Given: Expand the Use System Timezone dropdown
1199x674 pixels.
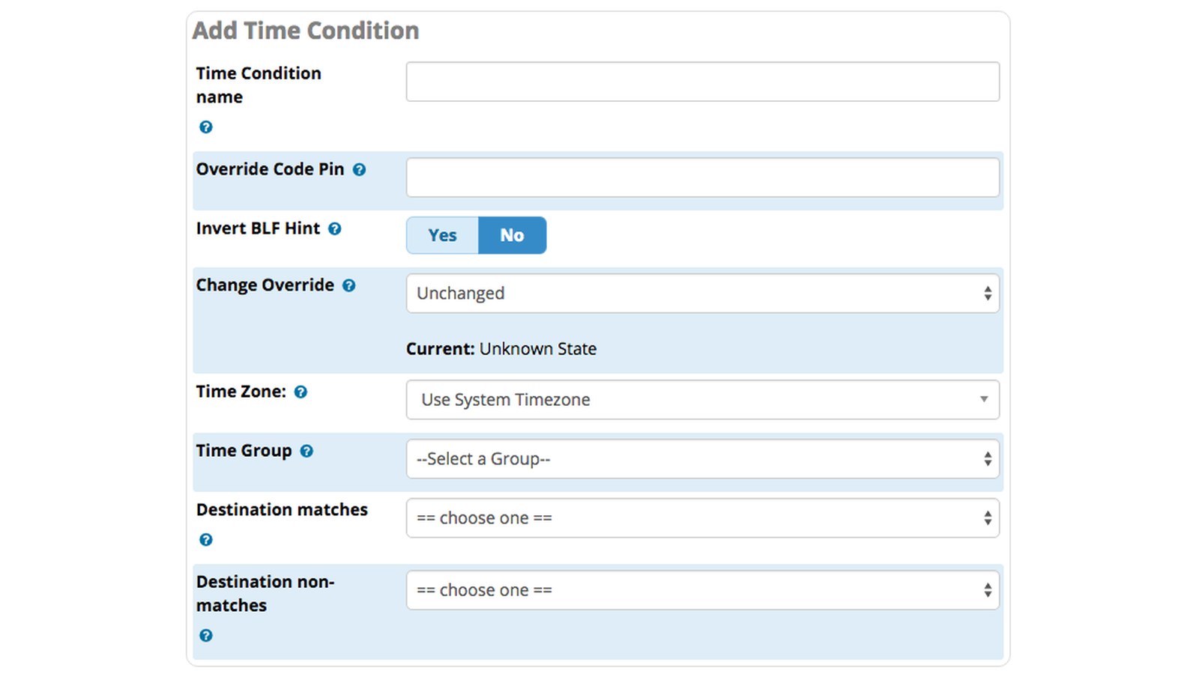Looking at the screenshot, I should tap(702, 399).
